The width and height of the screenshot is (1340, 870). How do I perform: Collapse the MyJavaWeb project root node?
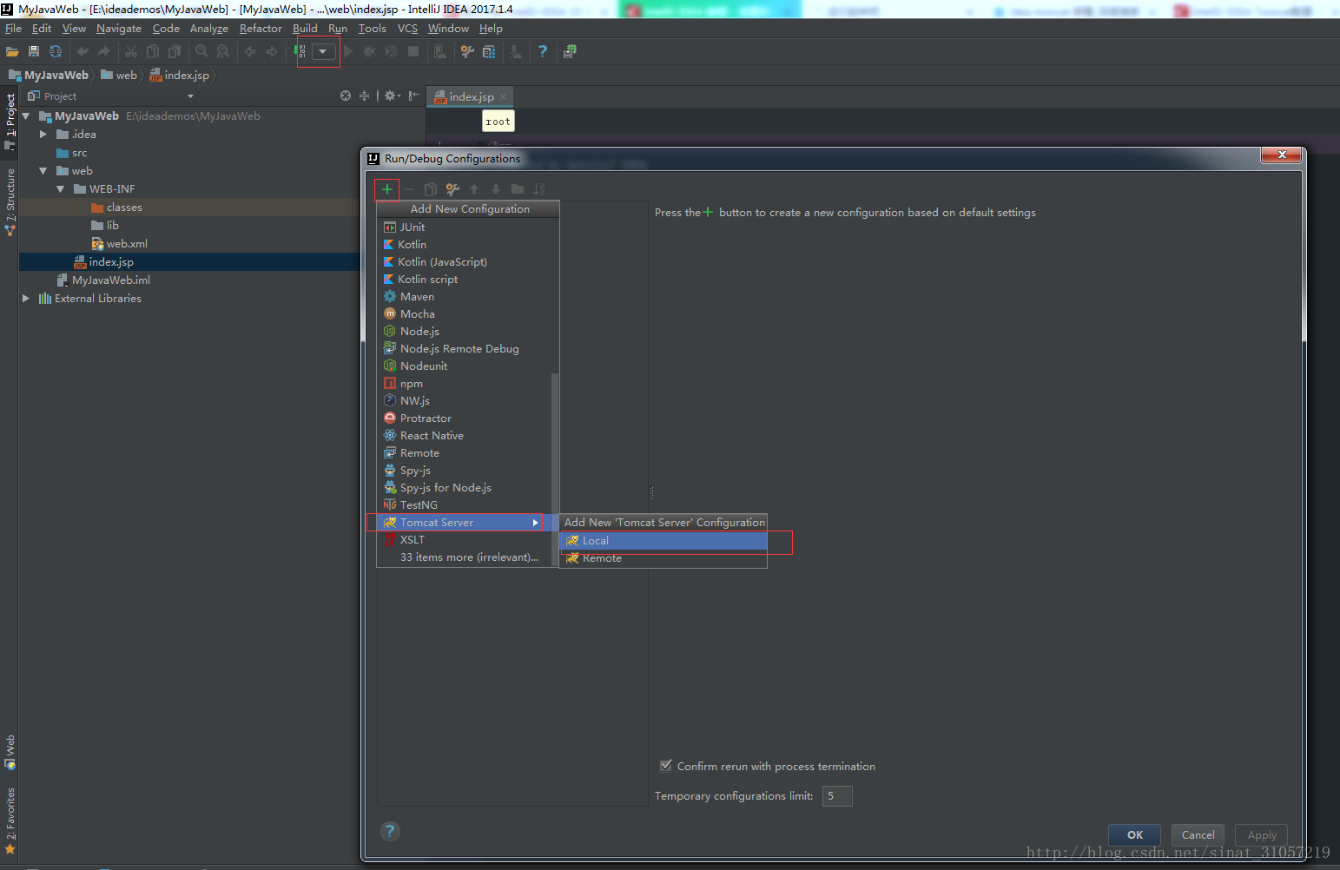click(x=26, y=115)
